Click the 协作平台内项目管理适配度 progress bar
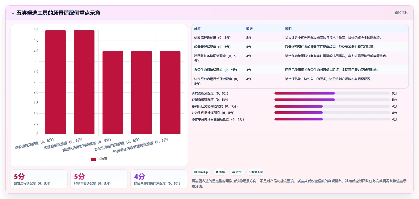This screenshot has width=419, height=199. 332,119
